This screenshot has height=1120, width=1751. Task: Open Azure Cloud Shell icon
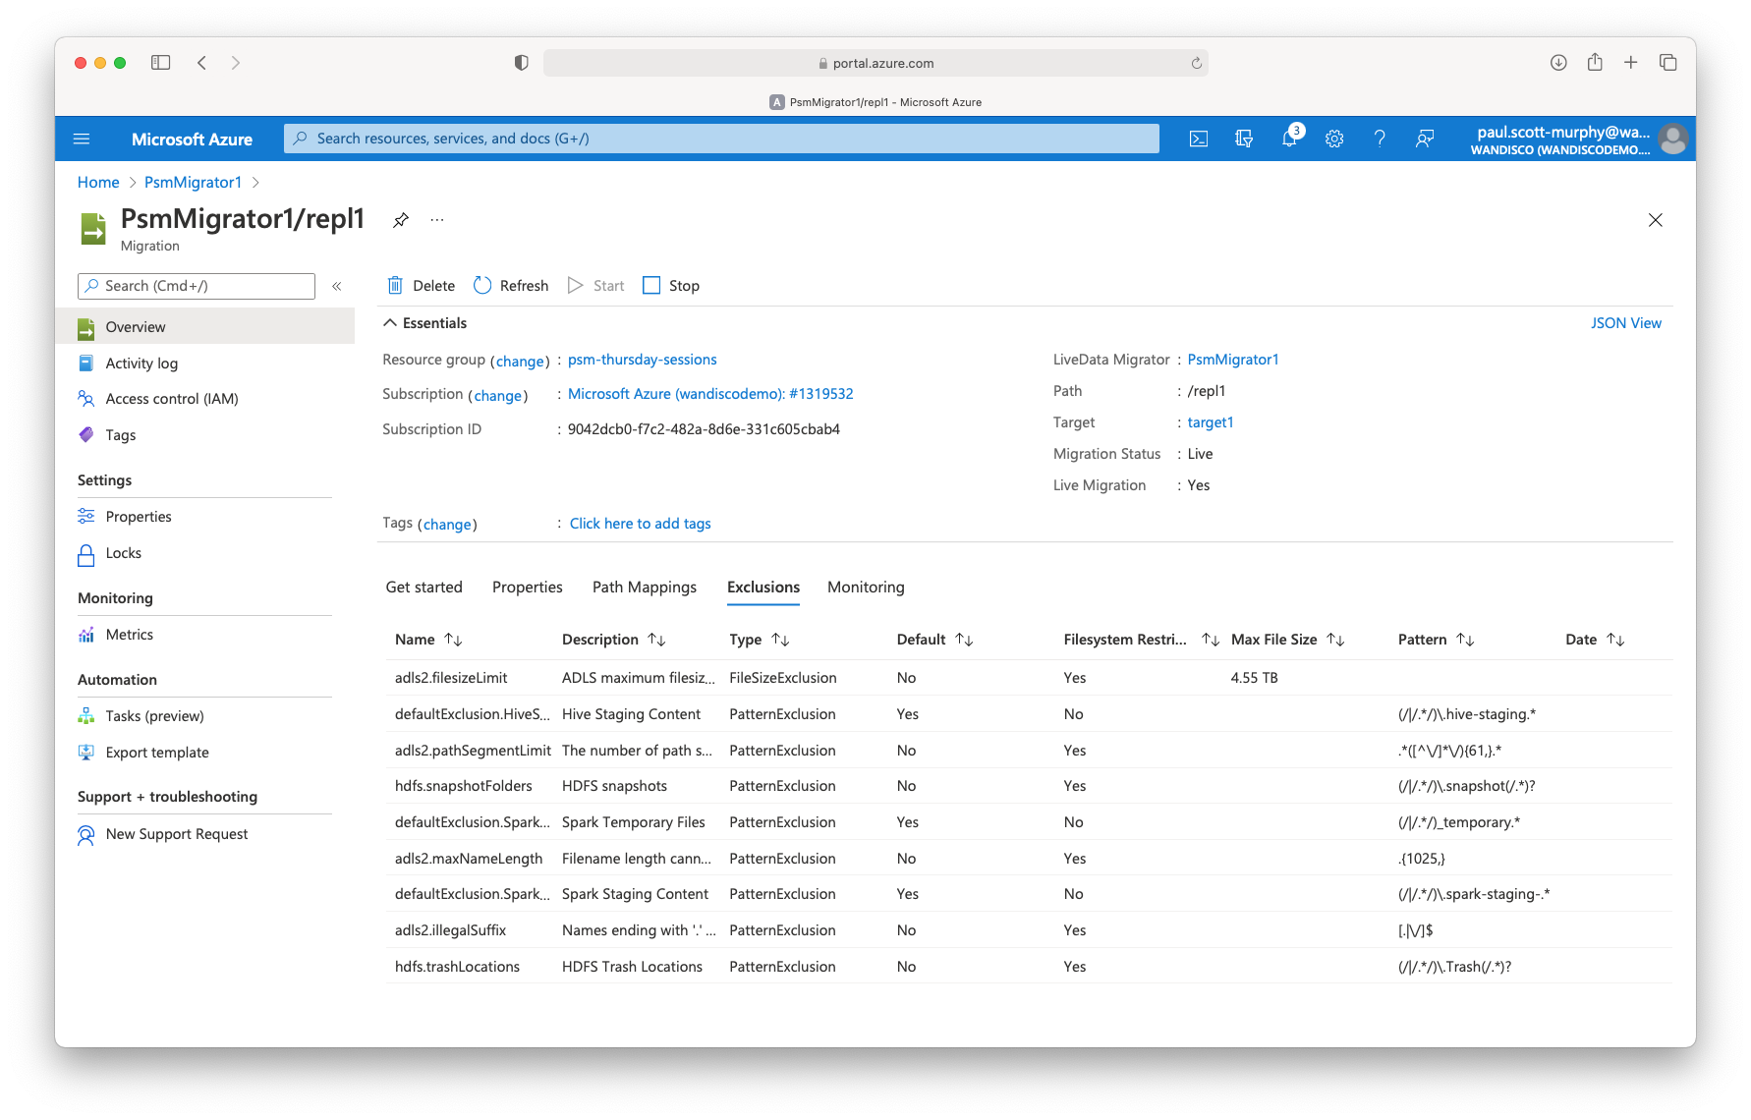1199,139
